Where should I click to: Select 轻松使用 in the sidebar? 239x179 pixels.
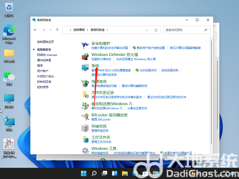[43, 87]
